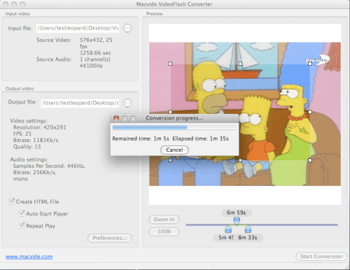This screenshot has height=270, width=350.
Task: Click the Output file path field
Action: [80, 103]
